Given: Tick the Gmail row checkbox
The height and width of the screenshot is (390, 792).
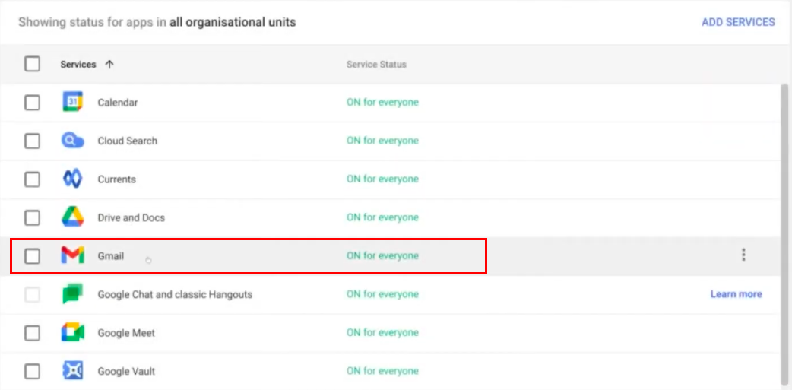Looking at the screenshot, I should point(32,256).
